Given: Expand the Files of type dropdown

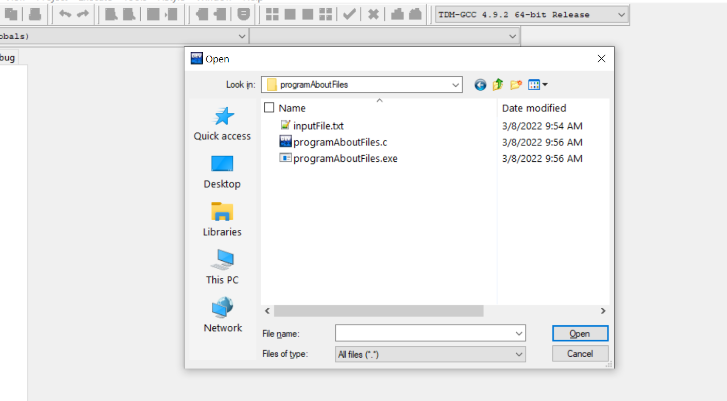Looking at the screenshot, I should click(x=519, y=354).
